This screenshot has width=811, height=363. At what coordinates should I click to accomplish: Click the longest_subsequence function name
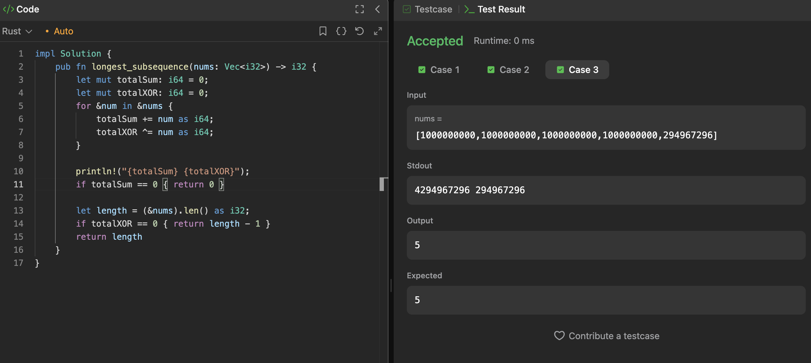click(x=140, y=67)
